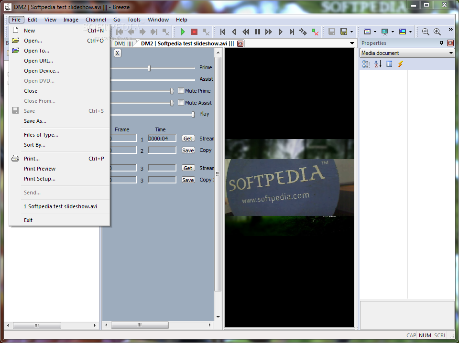Viewport: 459px width, 343px height.
Task: Jump to last frame toolbar icon
Action: coord(292,32)
